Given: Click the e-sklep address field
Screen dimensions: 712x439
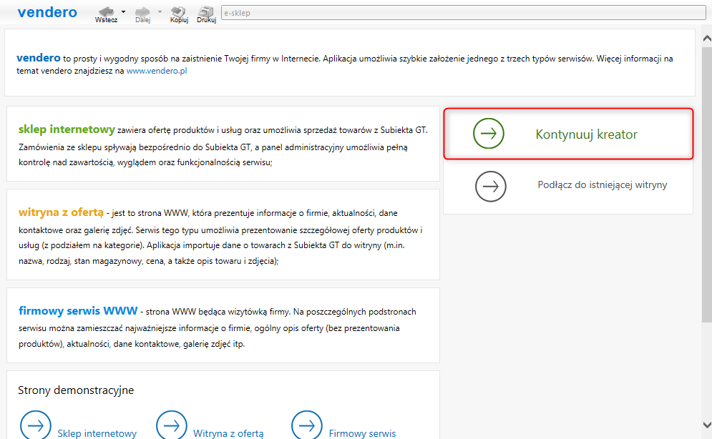Looking at the screenshot, I should pos(463,13).
